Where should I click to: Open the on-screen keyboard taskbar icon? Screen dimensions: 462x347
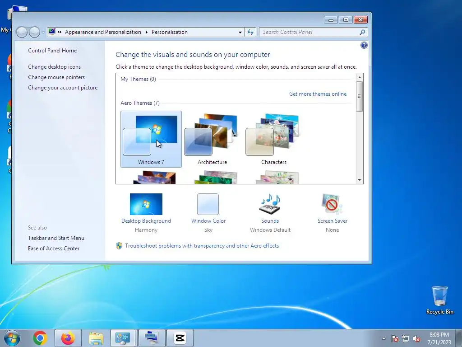(152, 338)
